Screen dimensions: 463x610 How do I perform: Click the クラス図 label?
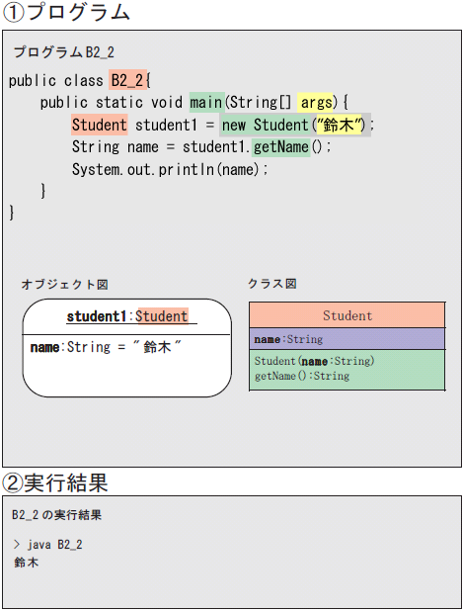(x=272, y=284)
